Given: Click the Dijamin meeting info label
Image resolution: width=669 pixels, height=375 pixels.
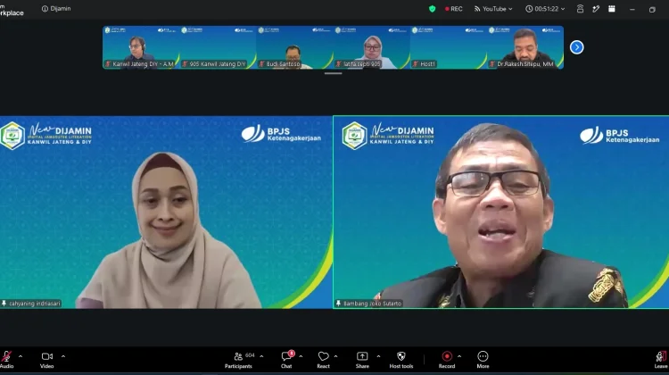Looking at the screenshot, I should [x=56, y=9].
